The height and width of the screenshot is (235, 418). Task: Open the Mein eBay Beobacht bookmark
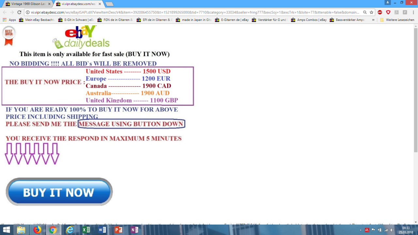(x=37, y=20)
